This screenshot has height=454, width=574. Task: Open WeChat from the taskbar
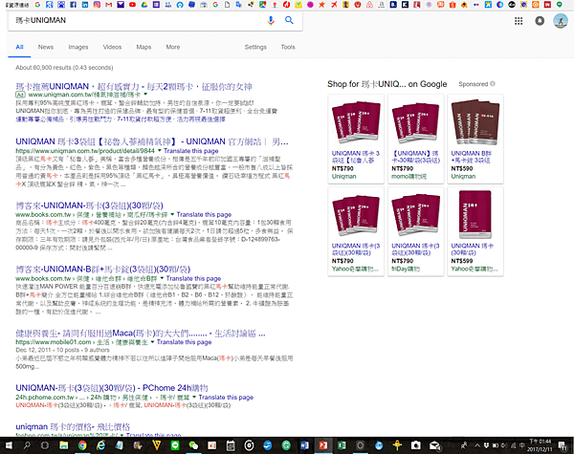pos(193,445)
